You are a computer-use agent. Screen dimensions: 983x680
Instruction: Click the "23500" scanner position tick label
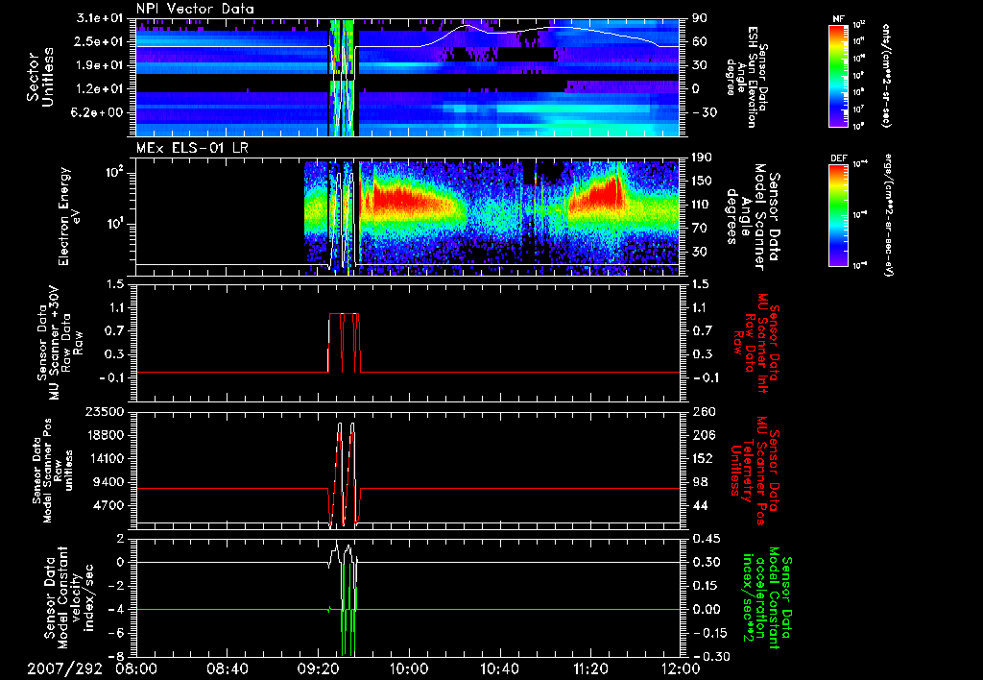click(104, 411)
